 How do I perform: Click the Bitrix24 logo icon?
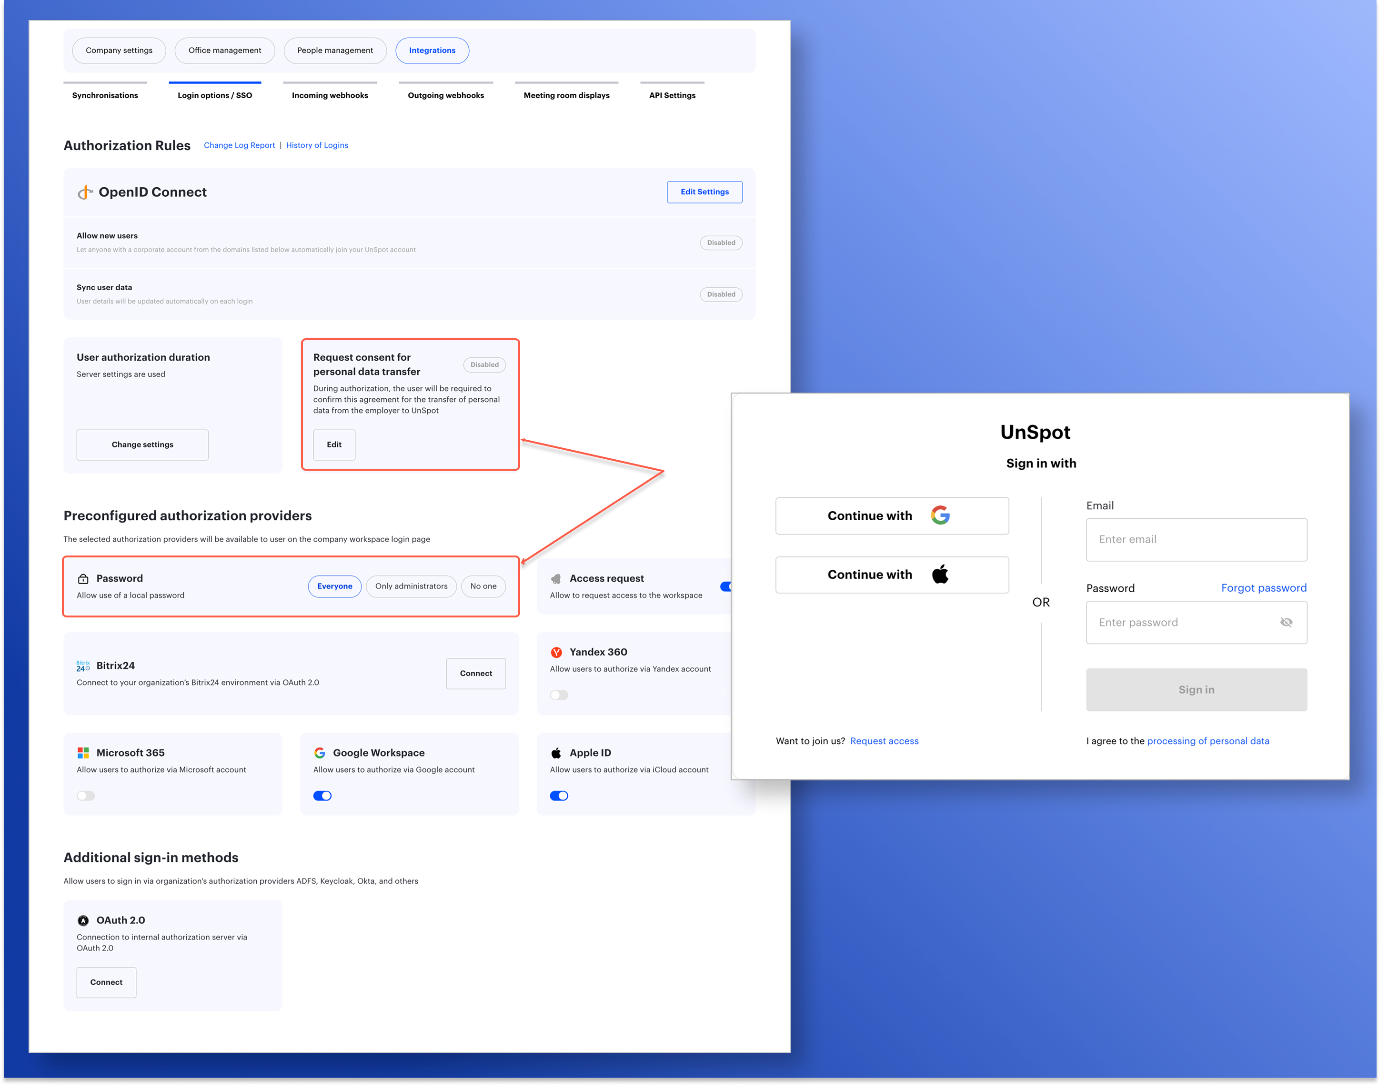(83, 666)
